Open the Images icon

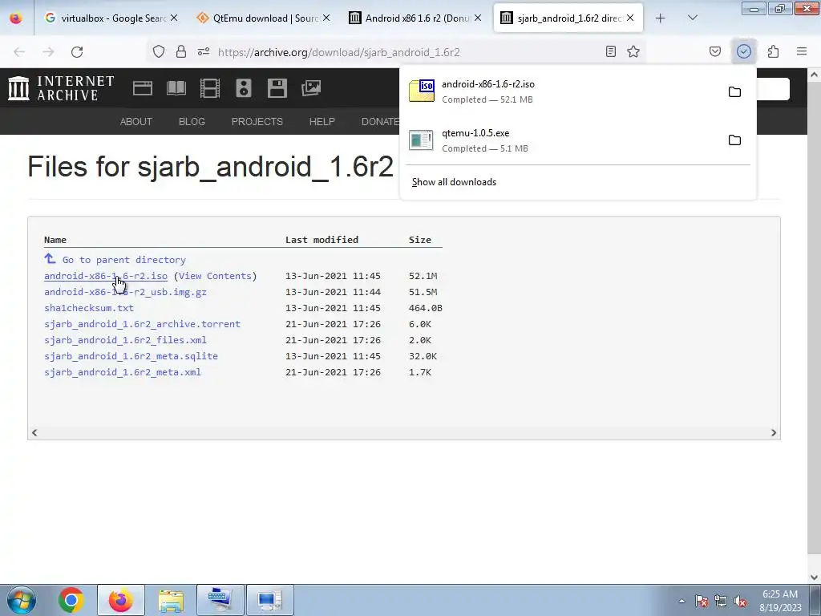(x=311, y=88)
